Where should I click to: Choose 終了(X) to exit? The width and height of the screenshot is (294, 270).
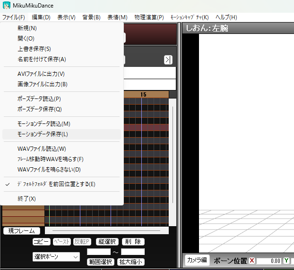tap(62, 198)
